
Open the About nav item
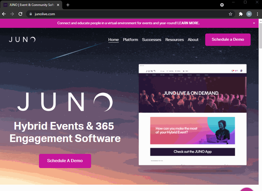point(193,40)
